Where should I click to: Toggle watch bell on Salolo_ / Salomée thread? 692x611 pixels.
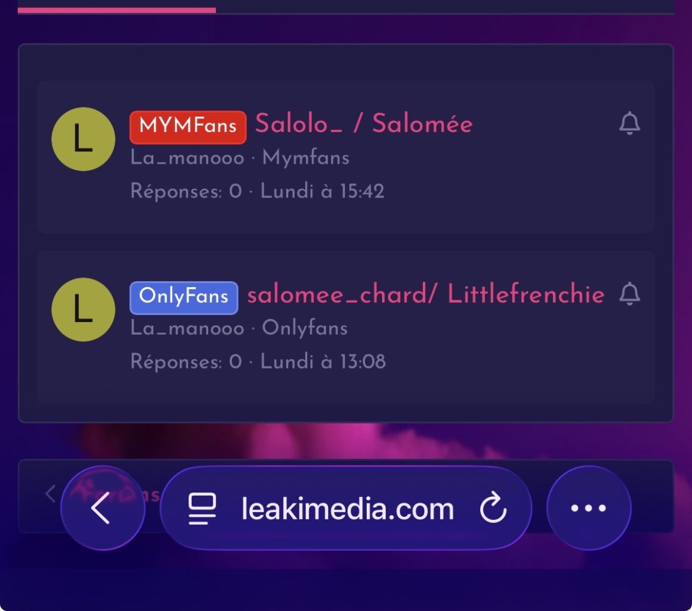coord(629,123)
